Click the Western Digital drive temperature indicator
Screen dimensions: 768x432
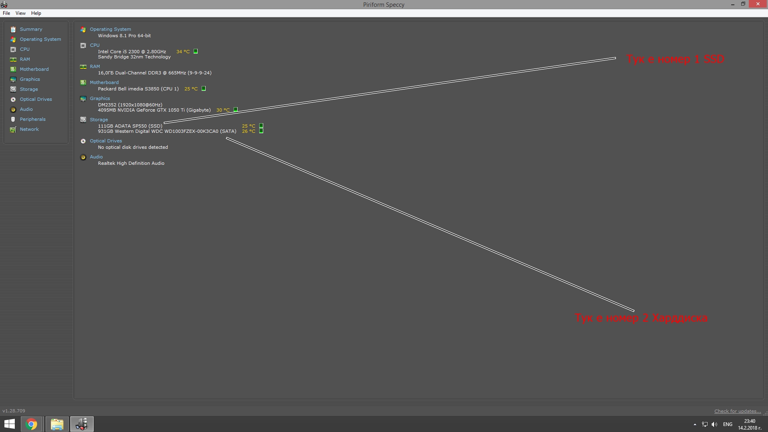coord(261,131)
